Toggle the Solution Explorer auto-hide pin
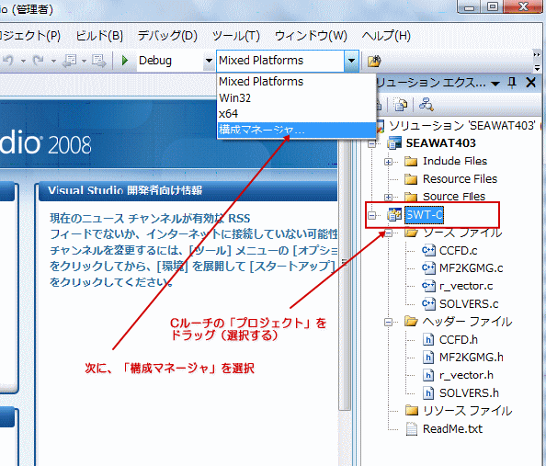The width and height of the screenshot is (546, 466). [x=512, y=83]
